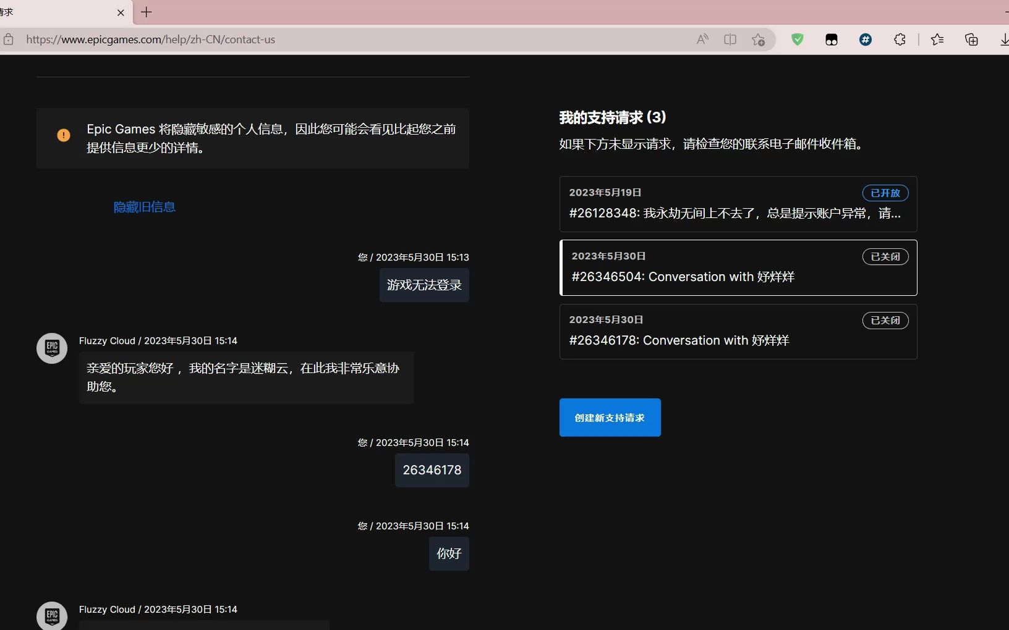The width and height of the screenshot is (1009, 630).
Task: Click the 亲爱的玩家您好 agent message
Action: pos(246,377)
